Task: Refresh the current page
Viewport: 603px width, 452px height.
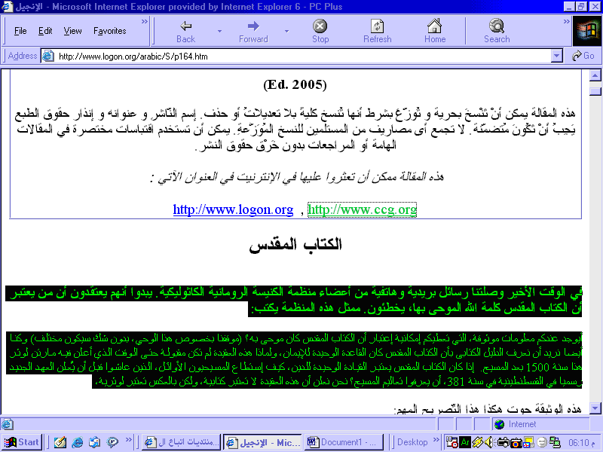Action: click(377, 31)
